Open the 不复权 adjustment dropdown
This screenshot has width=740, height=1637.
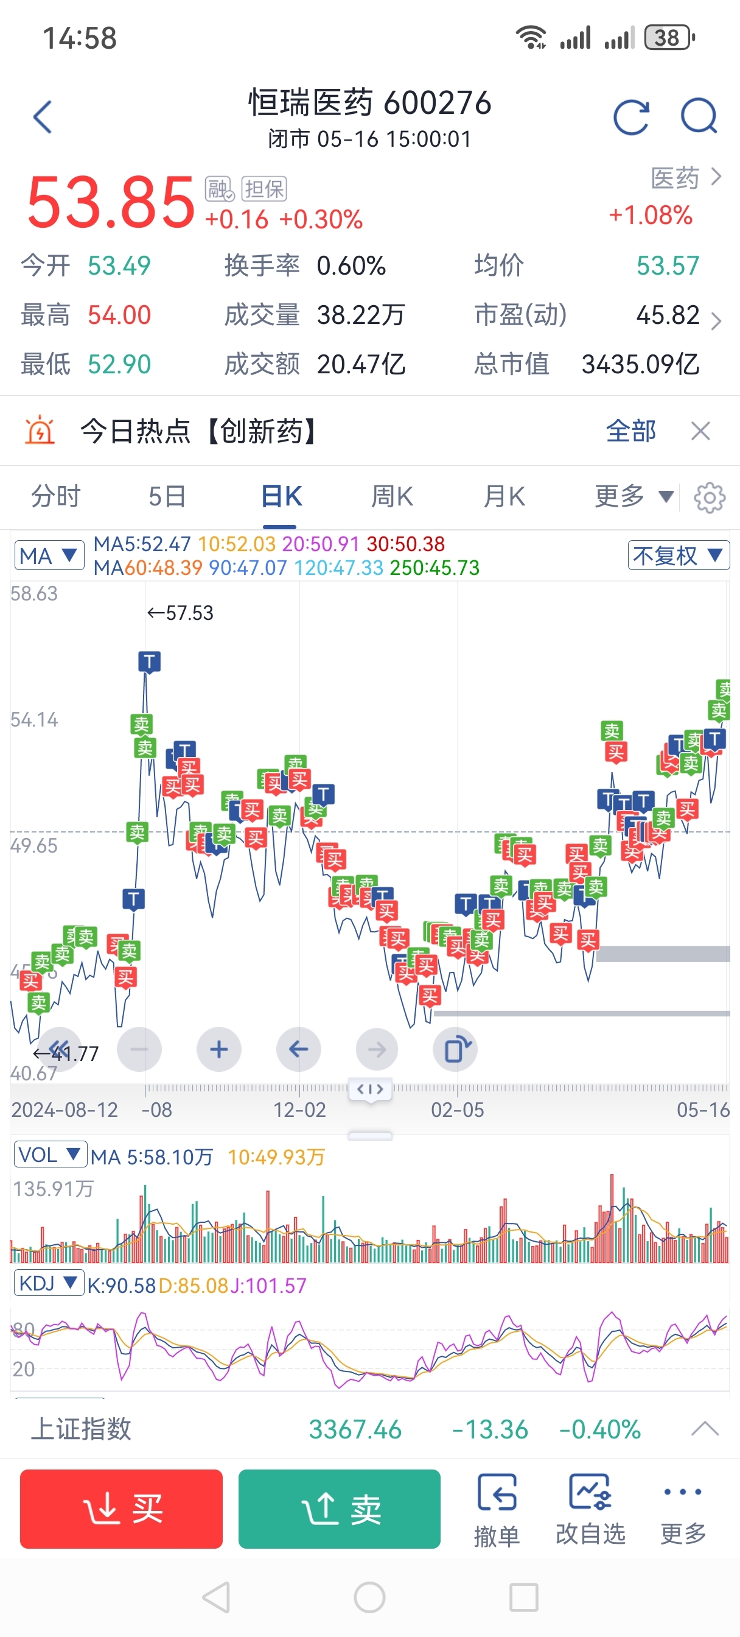tap(679, 555)
